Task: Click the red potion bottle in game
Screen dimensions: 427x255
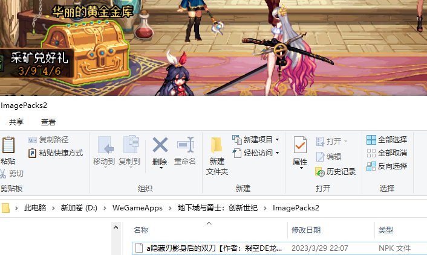Action: 144,27
